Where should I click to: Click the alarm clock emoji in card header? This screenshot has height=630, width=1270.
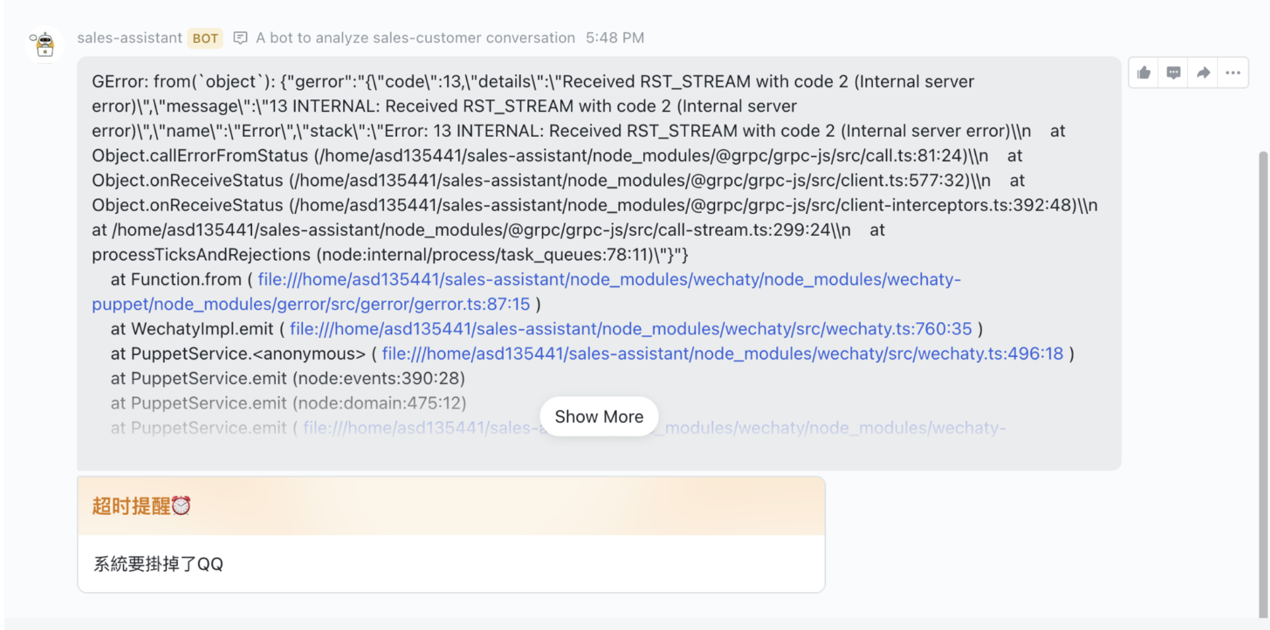[x=181, y=506]
